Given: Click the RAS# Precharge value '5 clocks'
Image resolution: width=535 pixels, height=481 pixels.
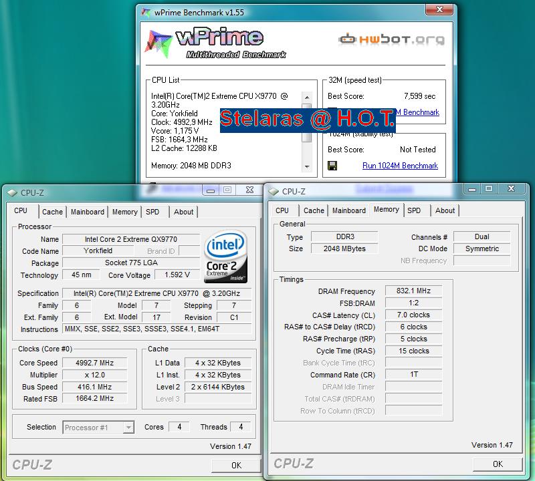Looking at the screenshot, I should tap(413, 339).
